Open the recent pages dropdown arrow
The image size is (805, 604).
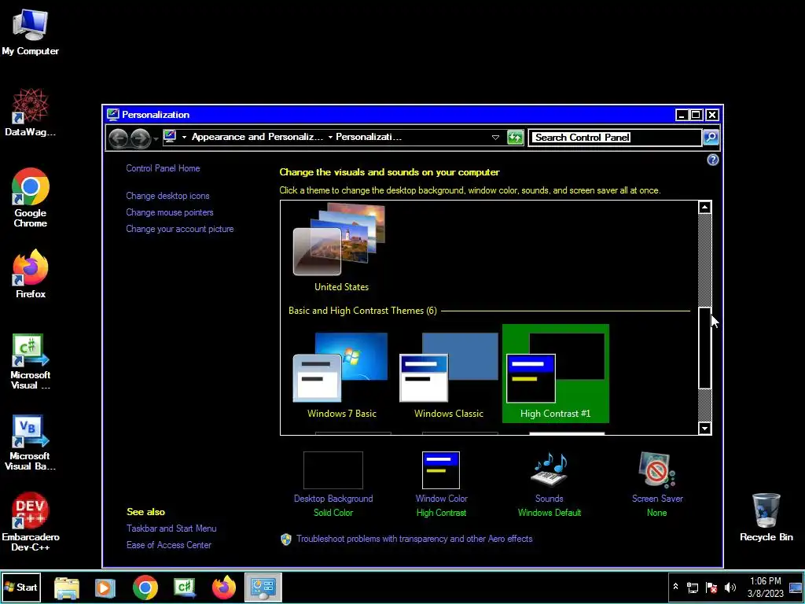coord(156,138)
